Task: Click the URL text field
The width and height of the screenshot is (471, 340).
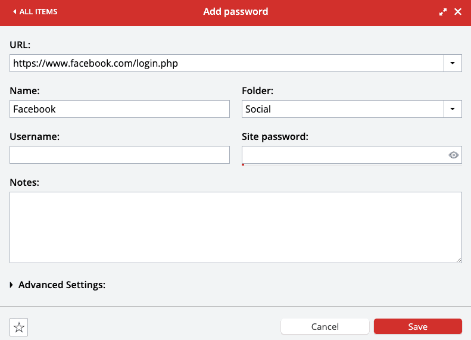Action: click(x=227, y=63)
